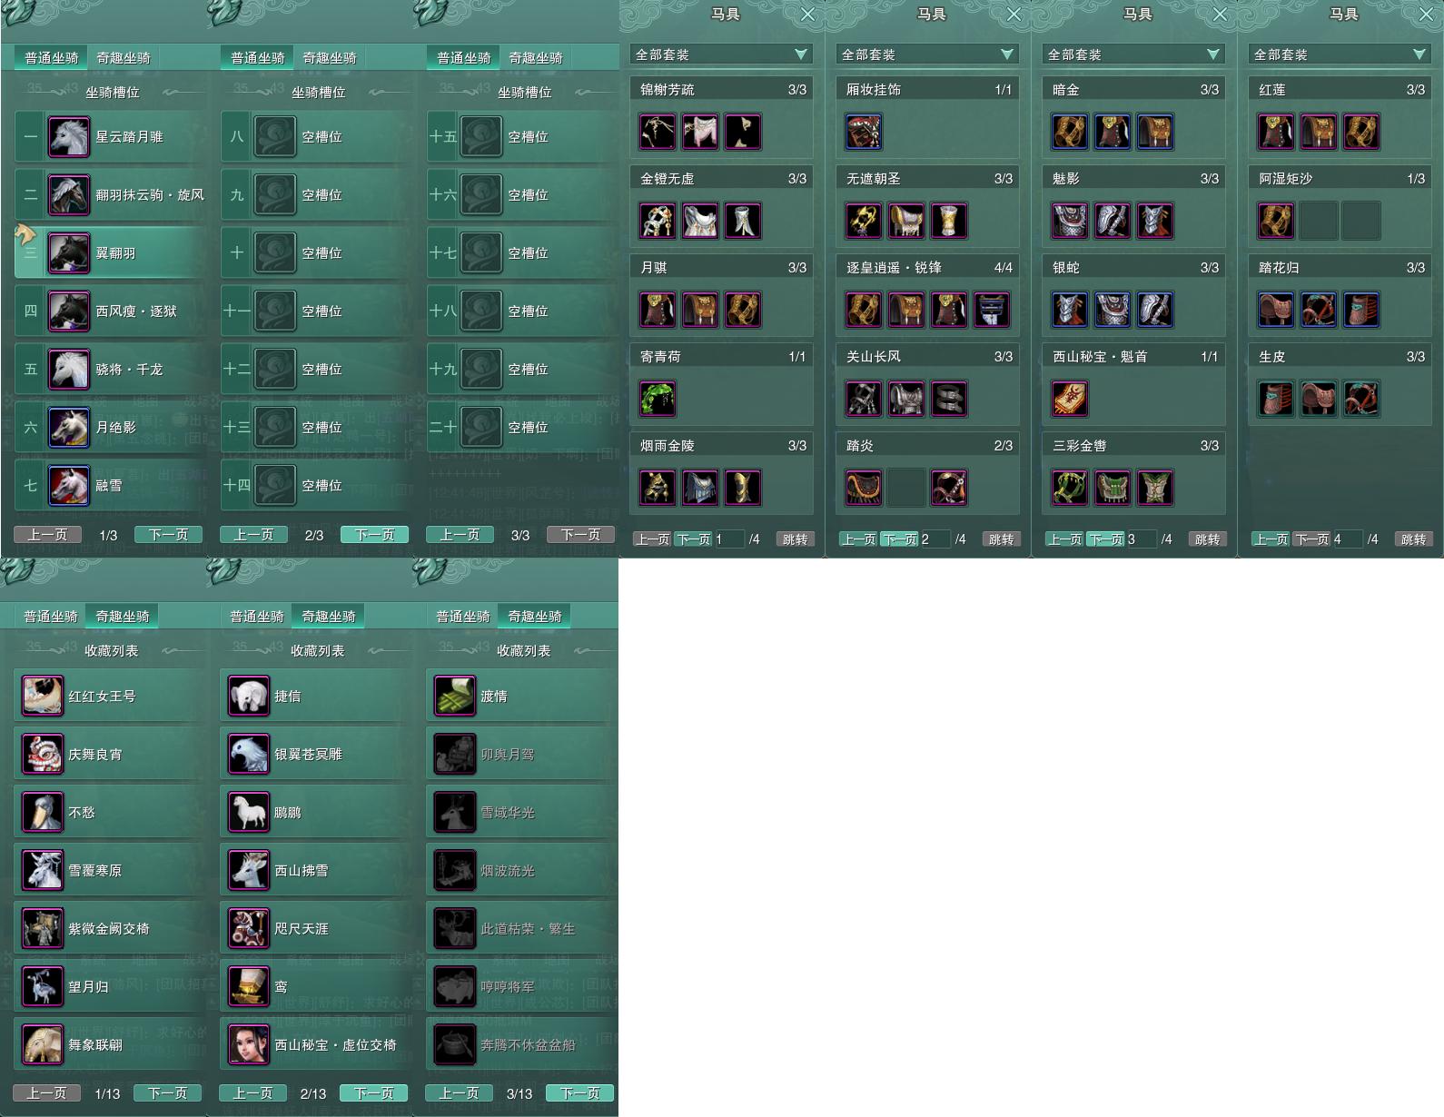This screenshot has height=1117, width=1444.
Task: Select the 厢妆挂饰 tack item icon
Action: point(864,132)
